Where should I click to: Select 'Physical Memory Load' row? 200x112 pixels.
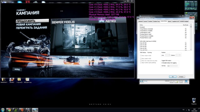click(x=165, y=38)
